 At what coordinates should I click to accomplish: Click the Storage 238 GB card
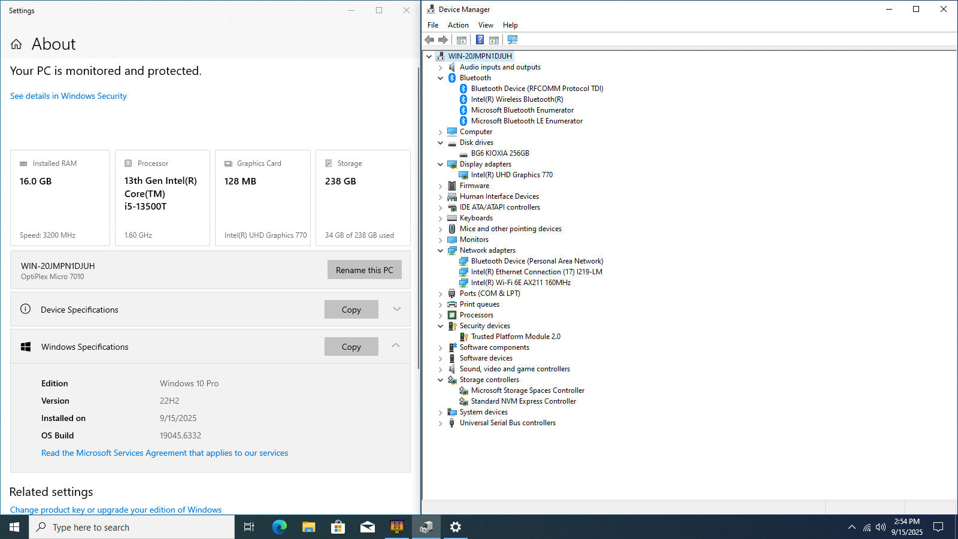(x=363, y=198)
